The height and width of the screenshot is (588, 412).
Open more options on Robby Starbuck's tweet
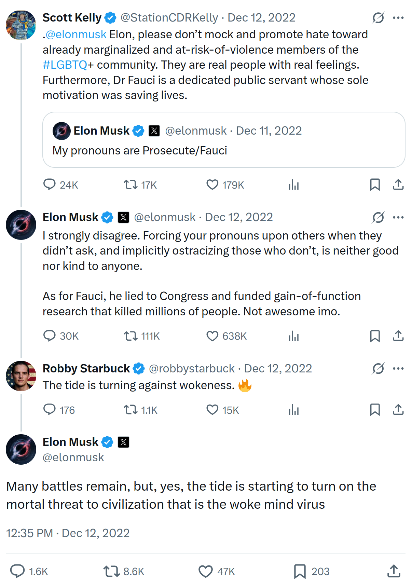coord(398,369)
